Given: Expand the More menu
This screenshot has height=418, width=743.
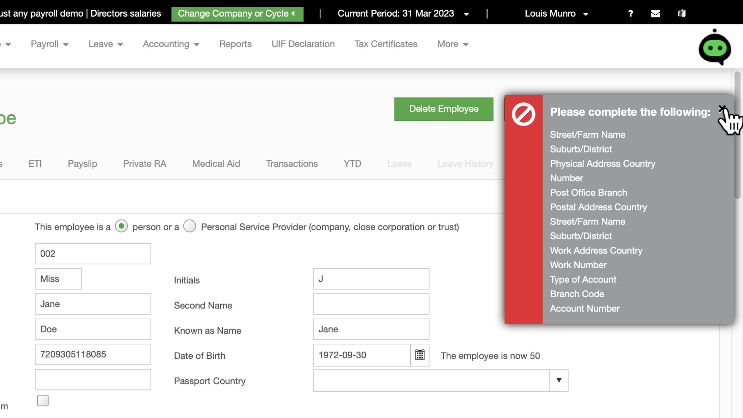Looking at the screenshot, I should (x=452, y=44).
